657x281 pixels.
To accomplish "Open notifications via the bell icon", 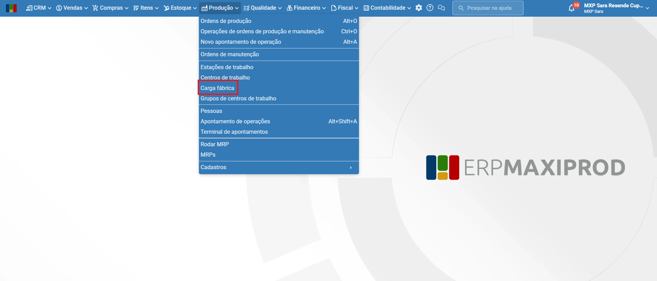I will tap(571, 8).
